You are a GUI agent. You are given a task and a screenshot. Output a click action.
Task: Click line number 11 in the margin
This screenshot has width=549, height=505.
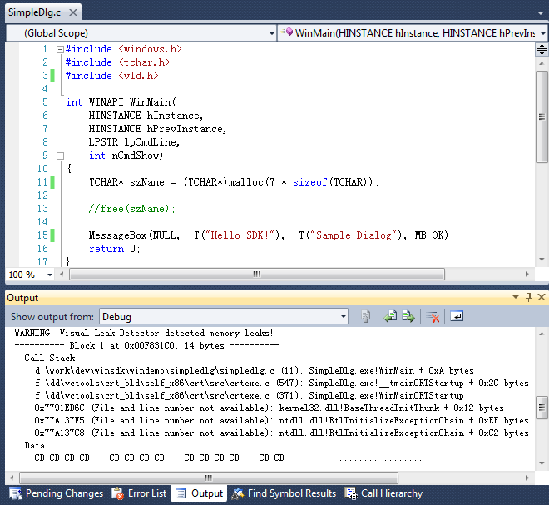point(42,182)
